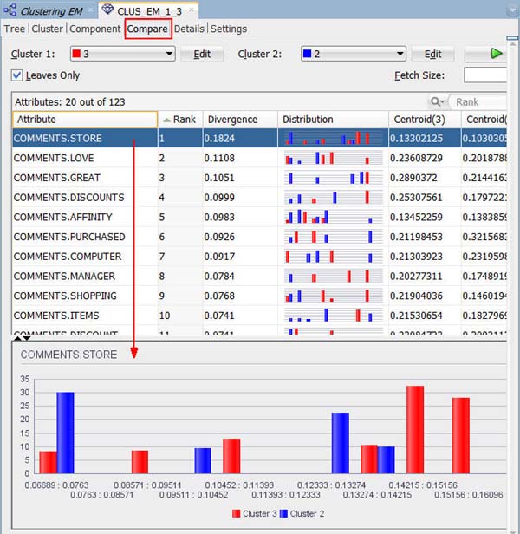Screen dimensions: 520x534
Task: Click distribution thumbnail for COMMENTS.LOVE
Action: [334, 158]
